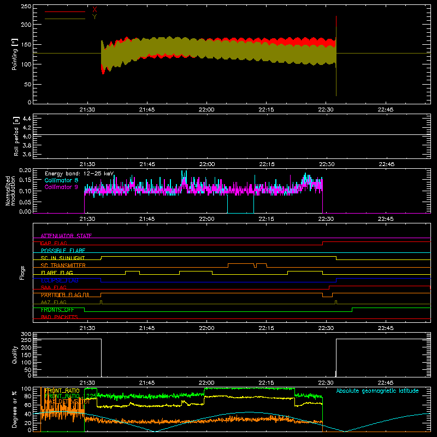Select the 'Collimator 8' legend entry

[61, 180]
